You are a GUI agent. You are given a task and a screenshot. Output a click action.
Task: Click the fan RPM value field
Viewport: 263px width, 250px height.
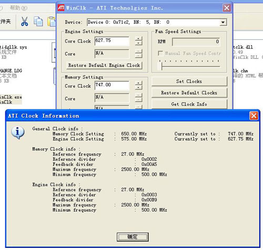[196, 42]
